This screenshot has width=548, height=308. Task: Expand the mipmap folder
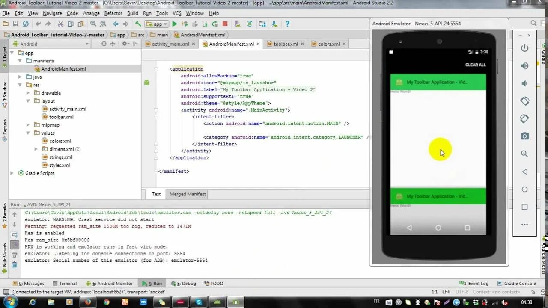click(x=28, y=125)
